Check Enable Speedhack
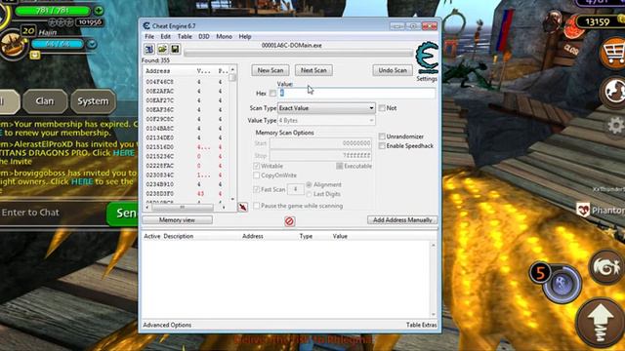The width and height of the screenshot is (625, 351). [382, 146]
